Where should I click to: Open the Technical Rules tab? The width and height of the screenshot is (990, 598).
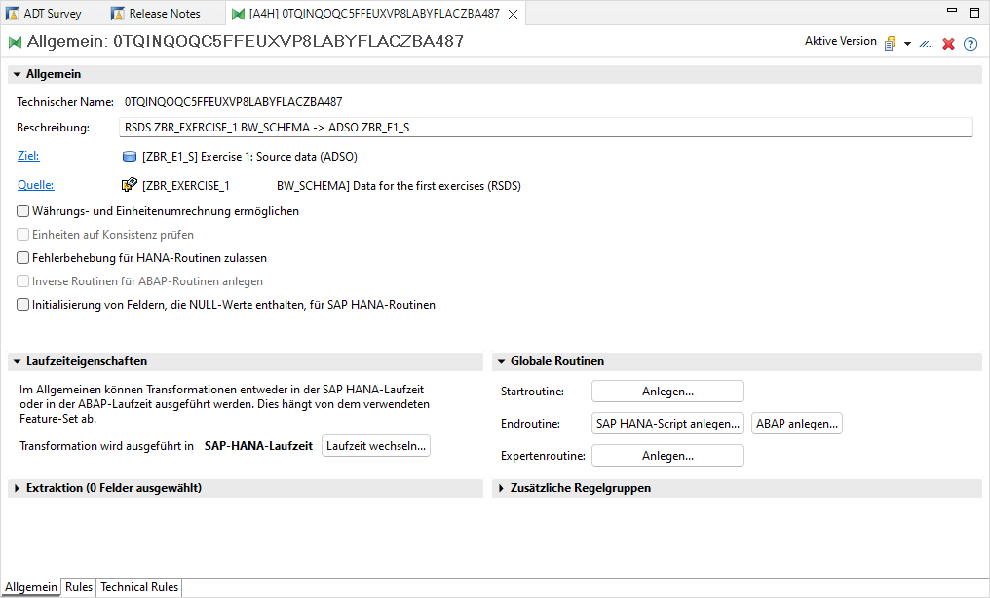pyautogui.click(x=139, y=587)
